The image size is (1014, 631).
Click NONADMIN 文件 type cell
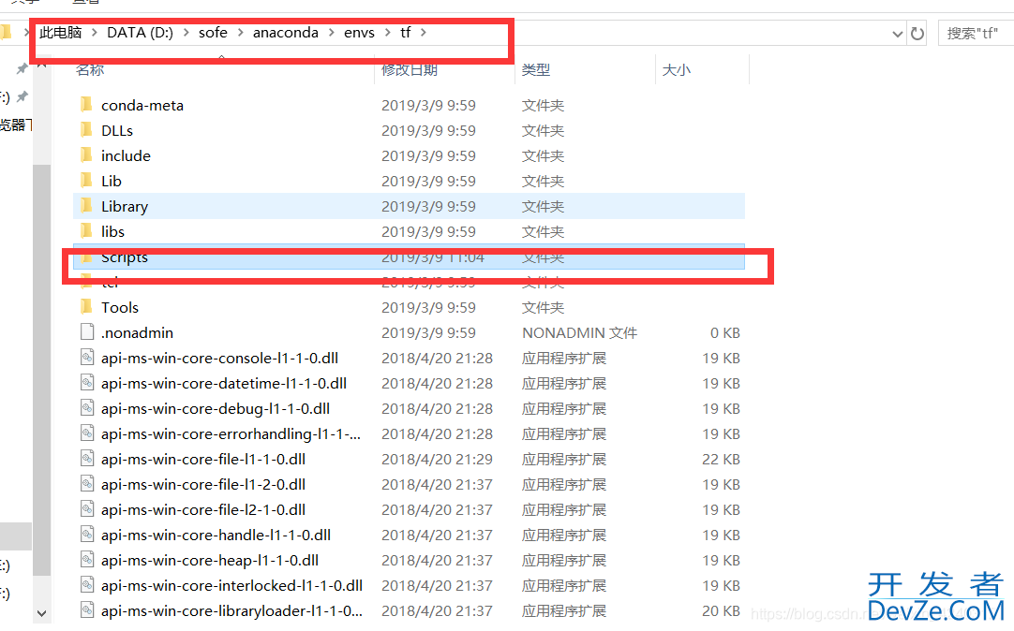[579, 332]
